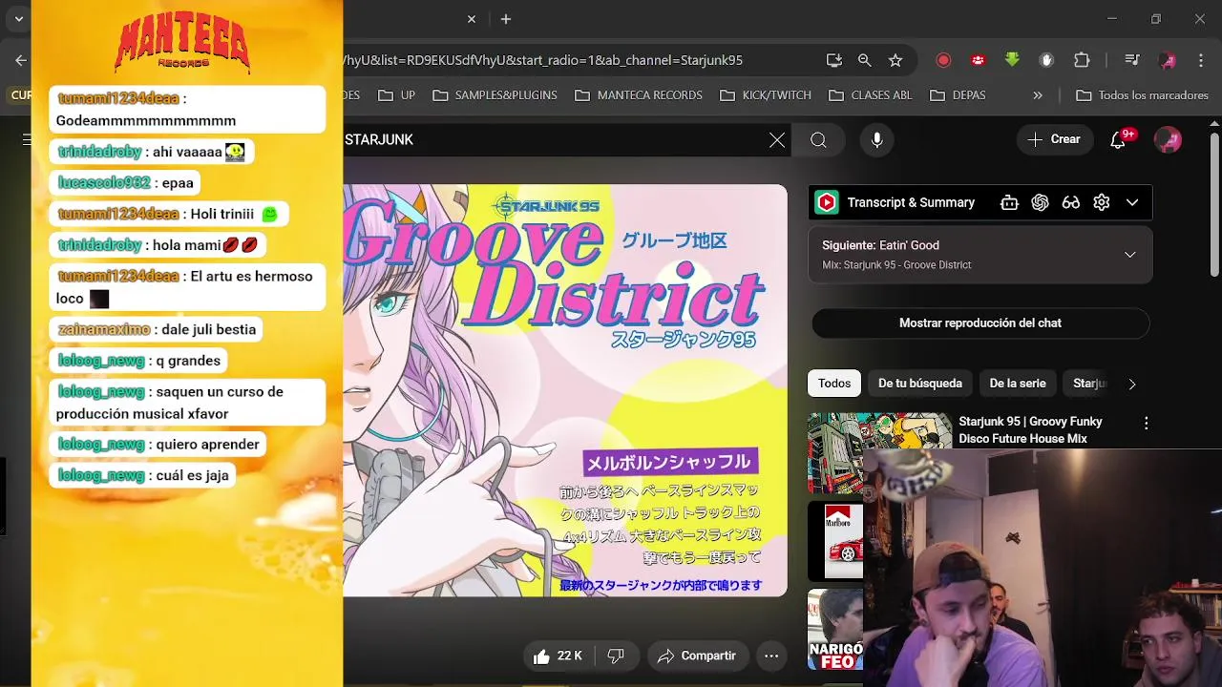Click the red group extension icon
Image resolution: width=1222 pixels, height=687 pixels.
(978, 60)
